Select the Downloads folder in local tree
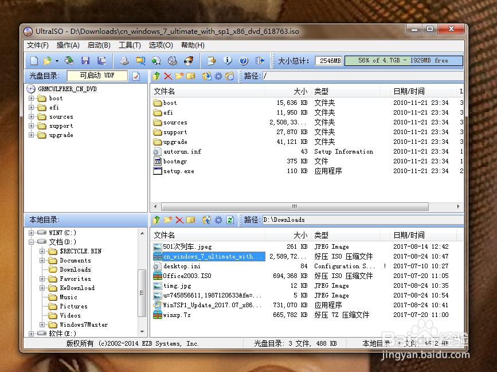 pos(76,269)
